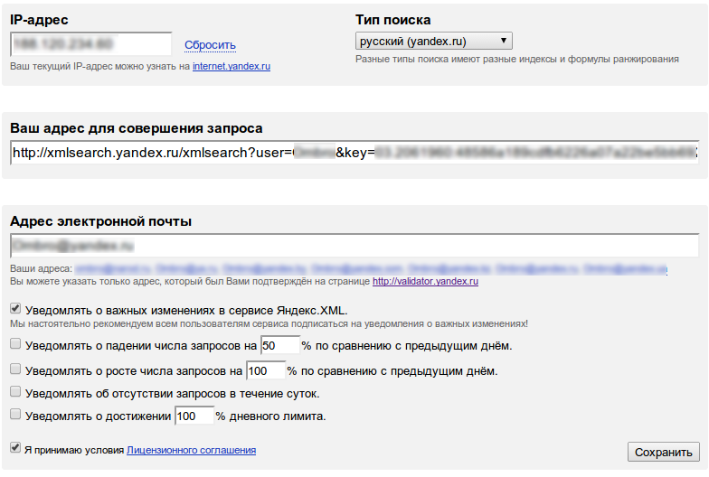Image resolution: width=709 pixels, height=477 pixels.
Task: Click the IP address input field
Action: coord(90,44)
